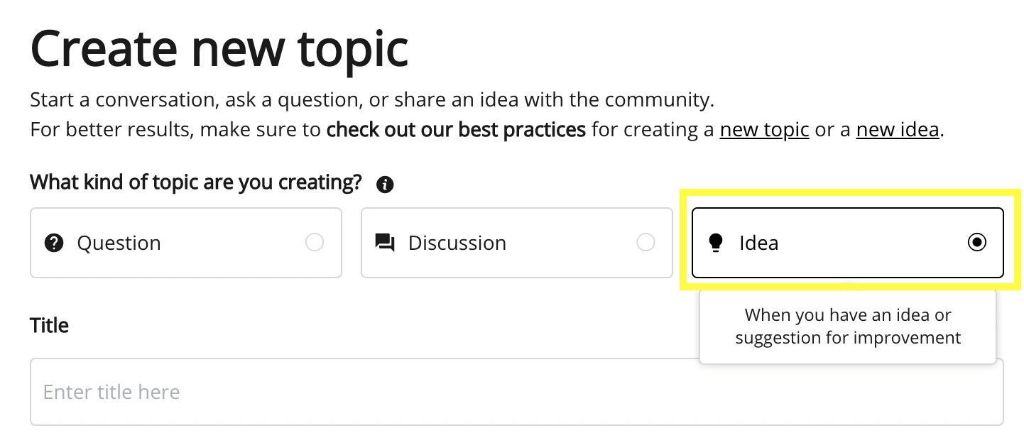This screenshot has height=433, width=1024.
Task: Click the selected Idea radio button
Action: [977, 243]
